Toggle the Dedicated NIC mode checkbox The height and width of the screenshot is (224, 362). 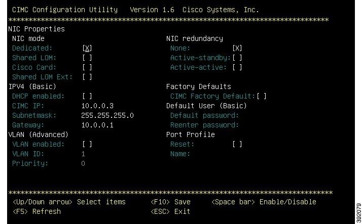tap(87, 48)
